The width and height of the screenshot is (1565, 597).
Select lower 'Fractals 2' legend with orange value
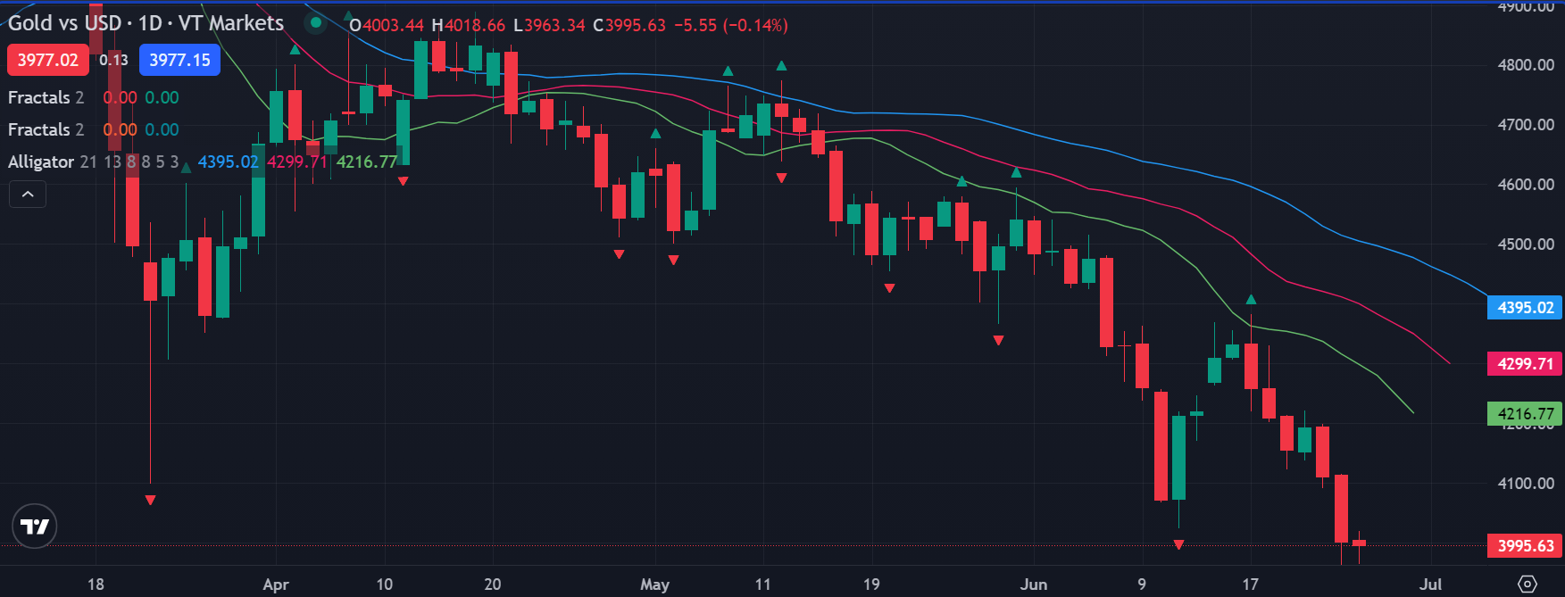[46, 129]
